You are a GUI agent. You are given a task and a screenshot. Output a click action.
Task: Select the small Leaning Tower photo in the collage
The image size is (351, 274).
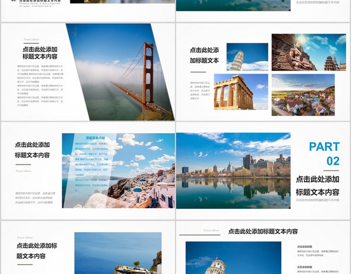pyautogui.click(x=247, y=57)
